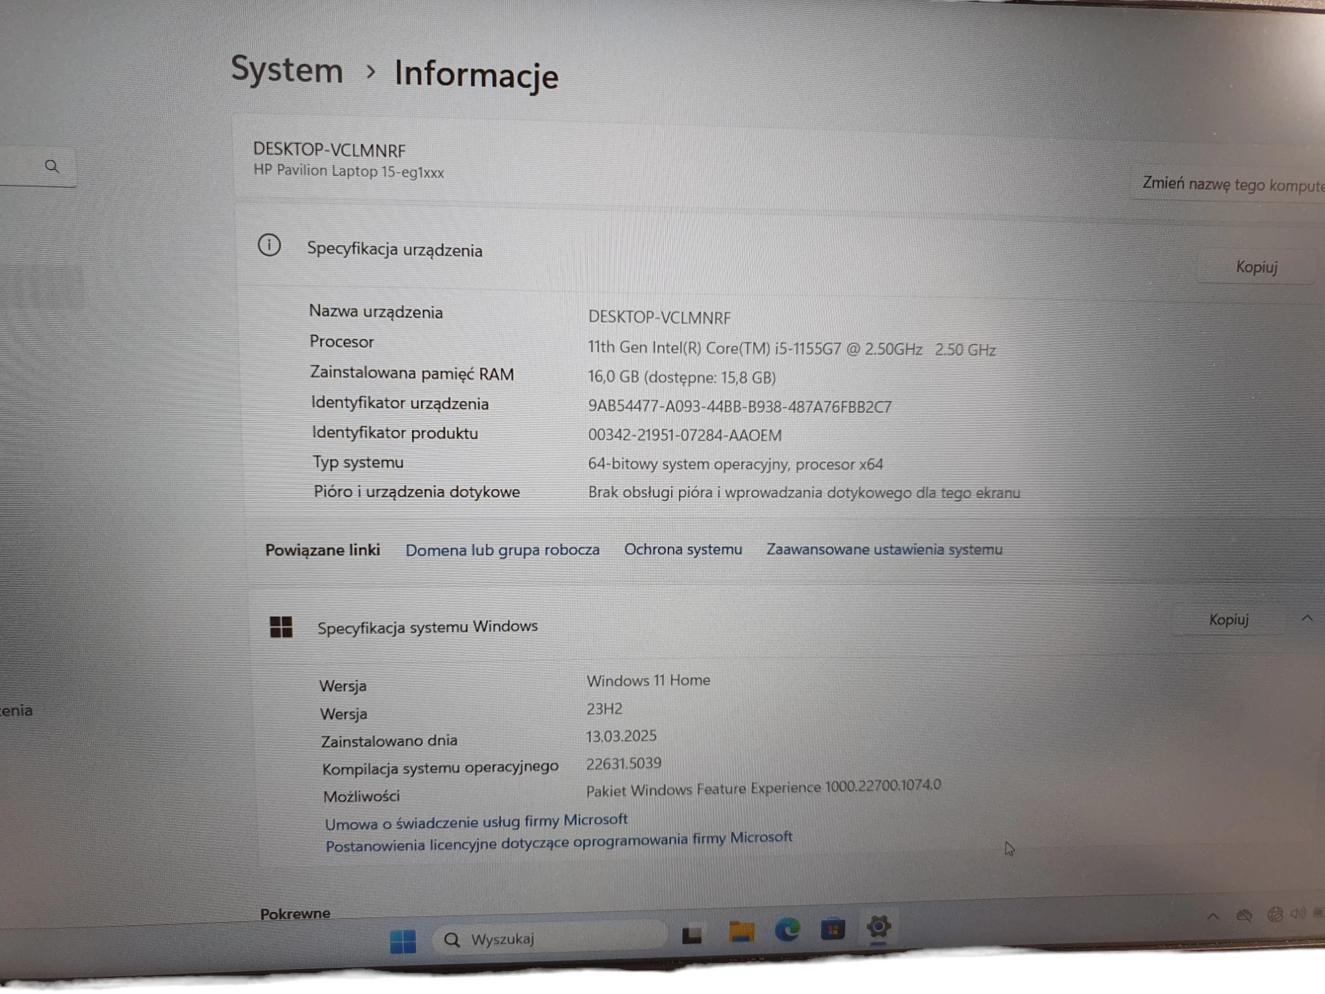Click product ID 00342-21951-07284-AAOEM
The image size is (1325, 994).
click(685, 435)
